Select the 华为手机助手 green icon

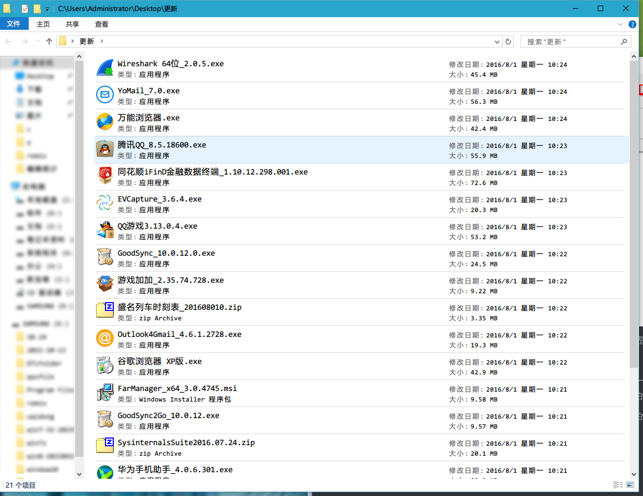tap(105, 473)
